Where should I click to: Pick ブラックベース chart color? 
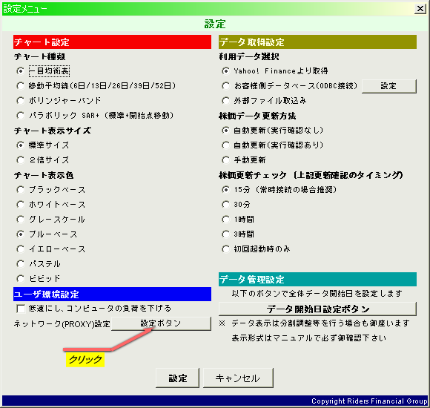point(20,190)
